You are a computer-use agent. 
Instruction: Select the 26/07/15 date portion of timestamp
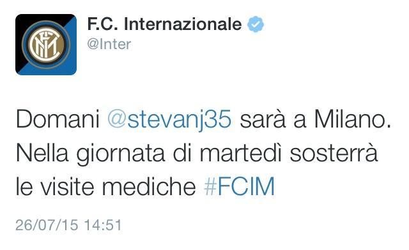click(47, 225)
